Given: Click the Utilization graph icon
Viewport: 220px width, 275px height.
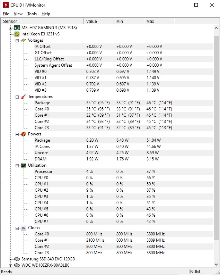Looking at the screenshot, I should tap(24, 165).
